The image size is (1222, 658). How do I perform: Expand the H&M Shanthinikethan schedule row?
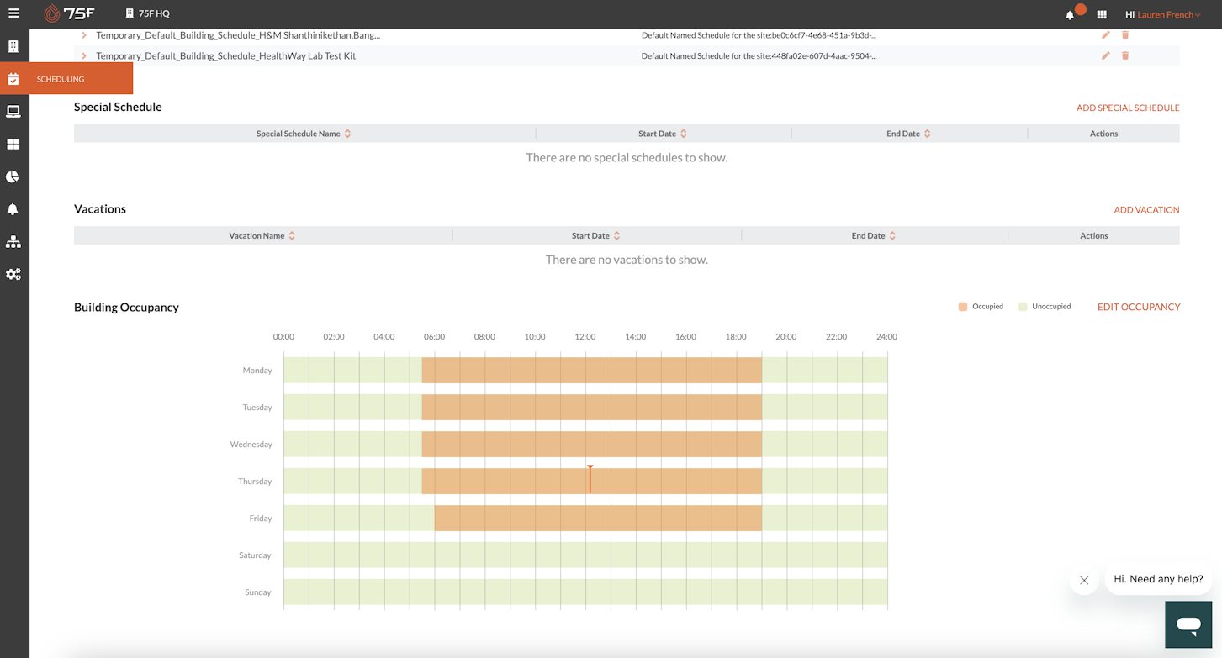click(x=84, y=35)
